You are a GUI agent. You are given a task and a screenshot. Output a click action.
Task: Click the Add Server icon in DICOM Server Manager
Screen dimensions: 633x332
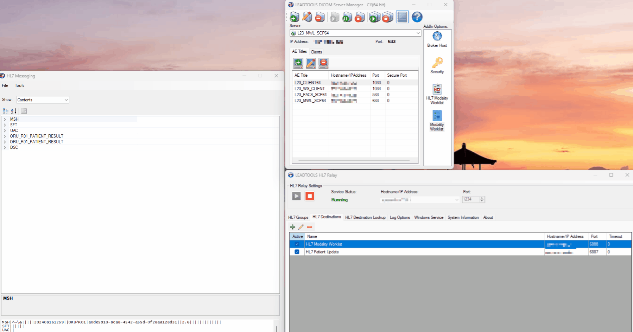pos(294,17)
